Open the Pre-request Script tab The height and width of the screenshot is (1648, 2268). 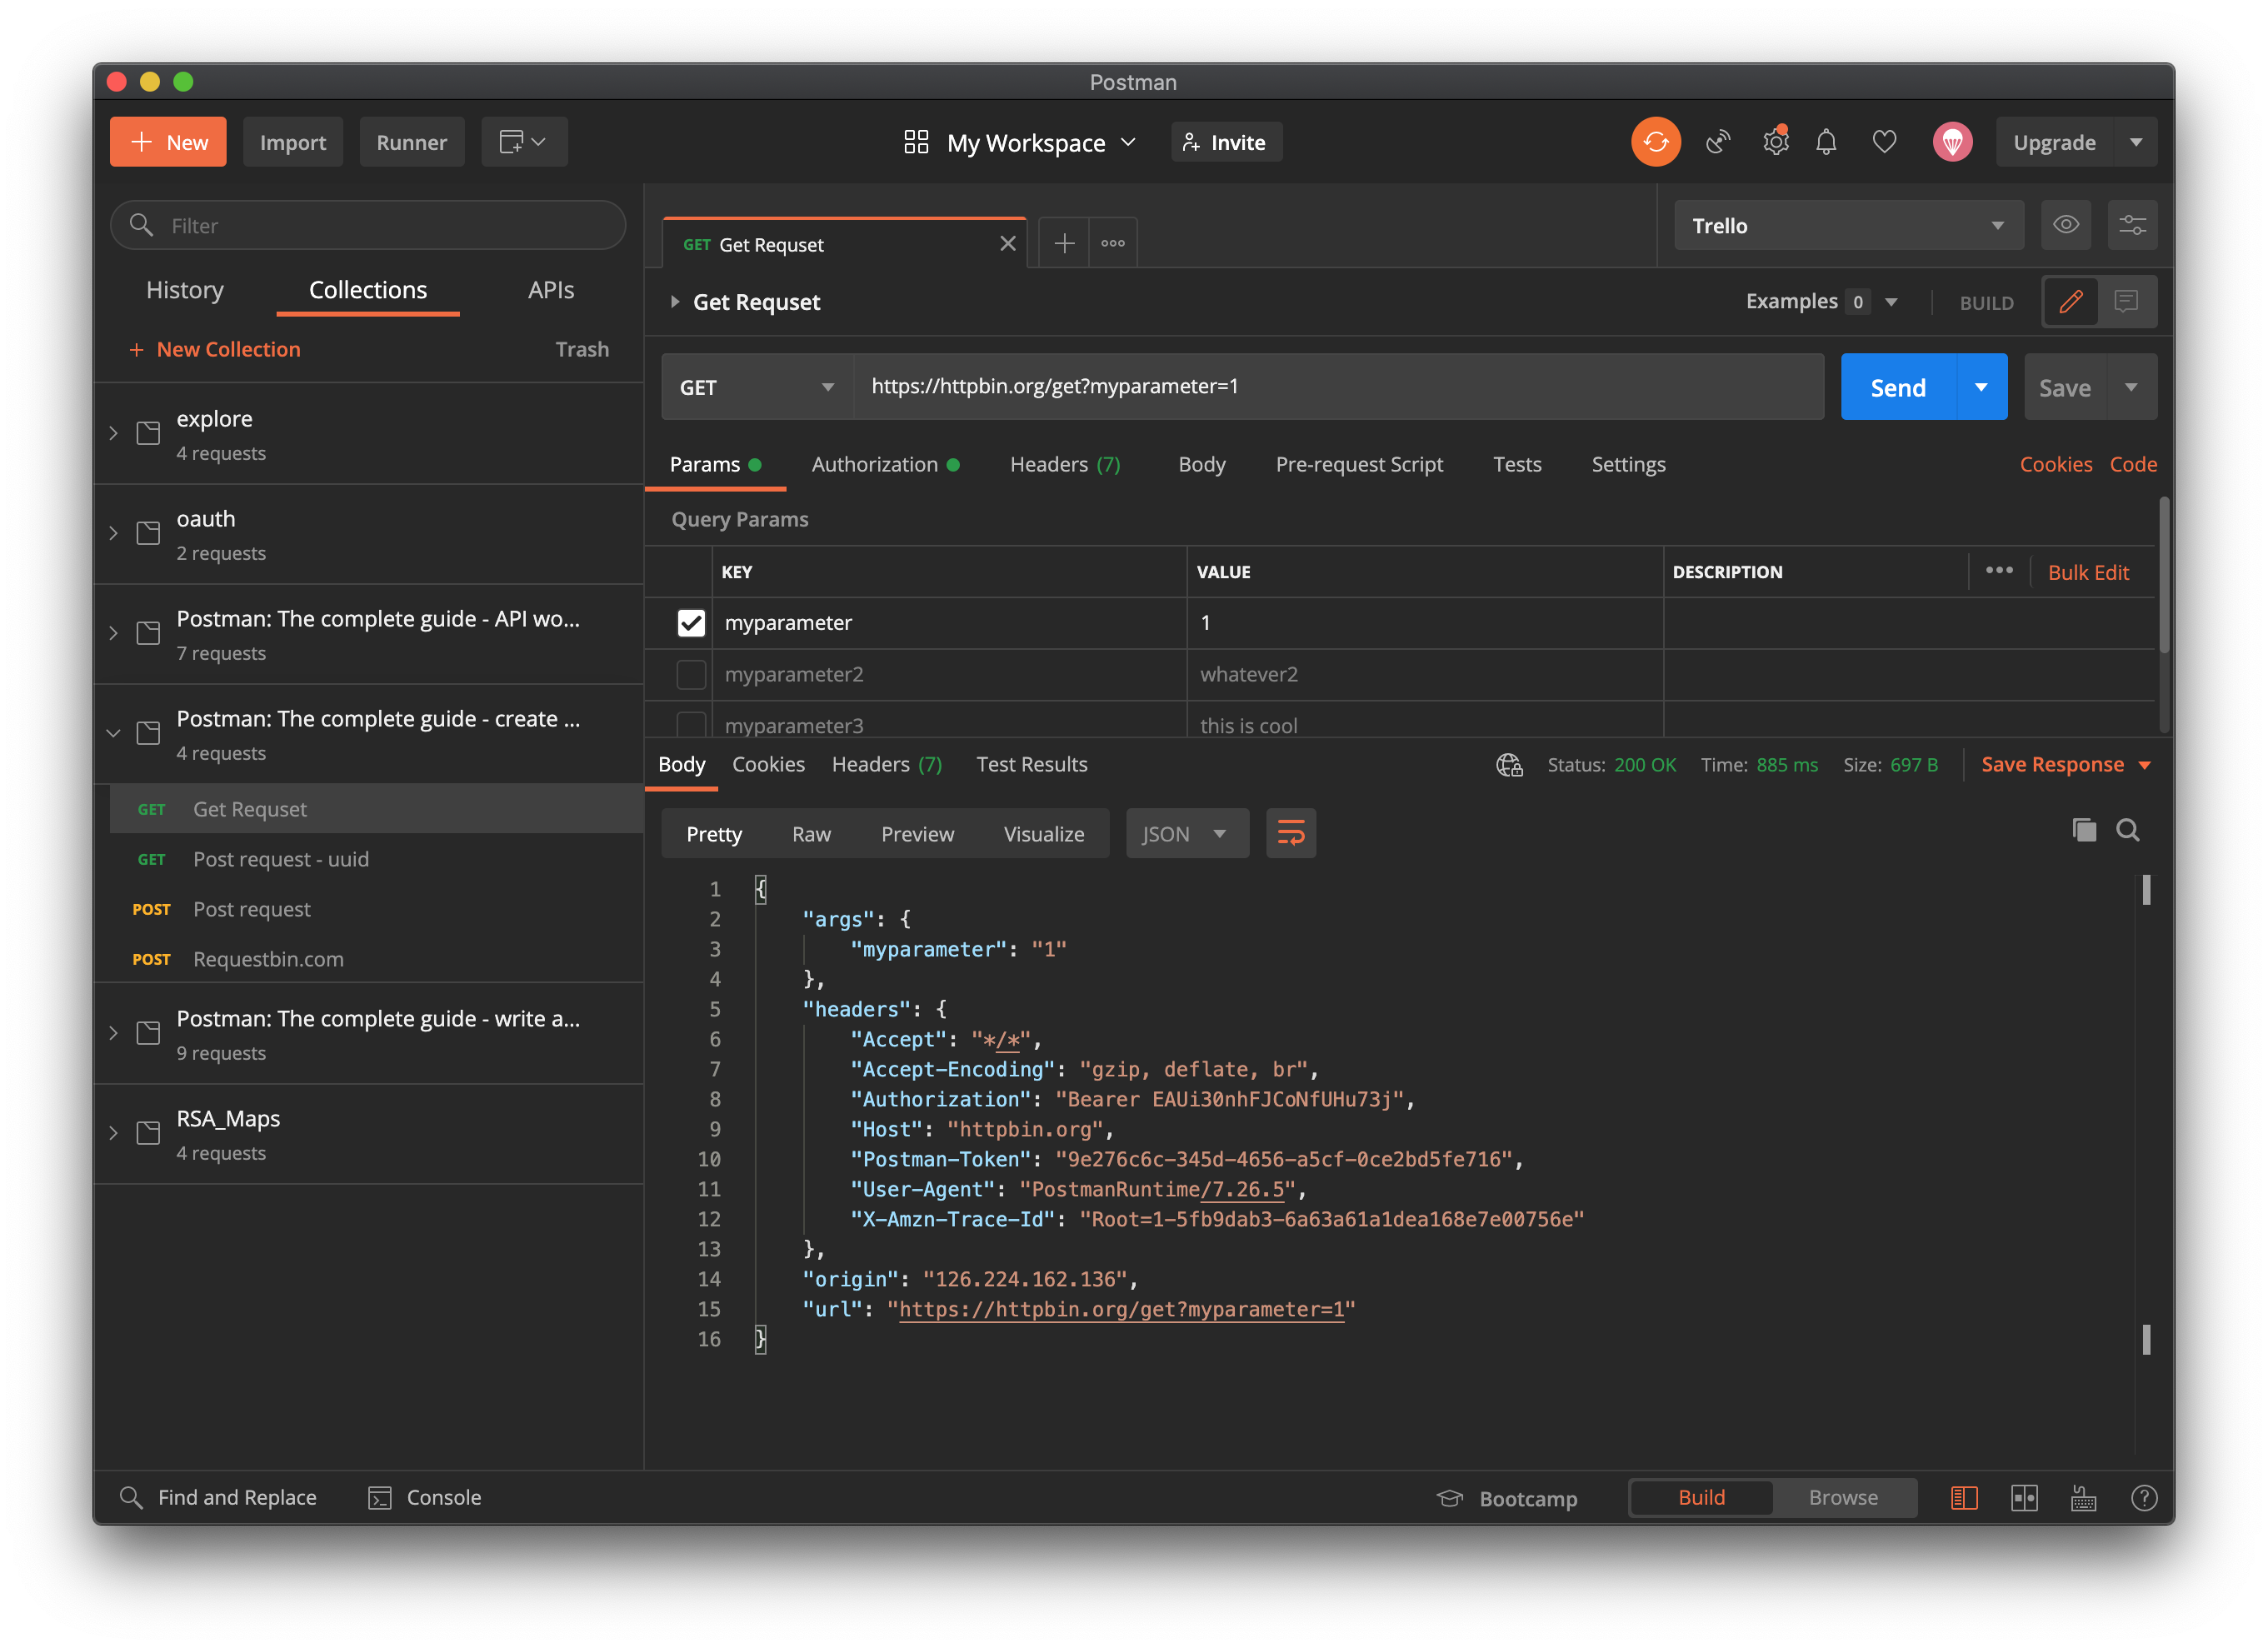point(1358,464)
